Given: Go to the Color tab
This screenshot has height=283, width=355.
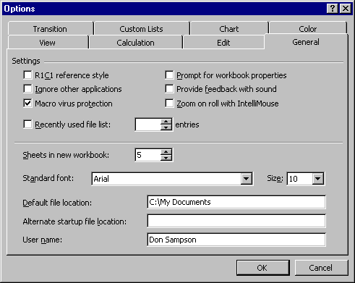Looking at the screenshot, I should coord(308,29).
